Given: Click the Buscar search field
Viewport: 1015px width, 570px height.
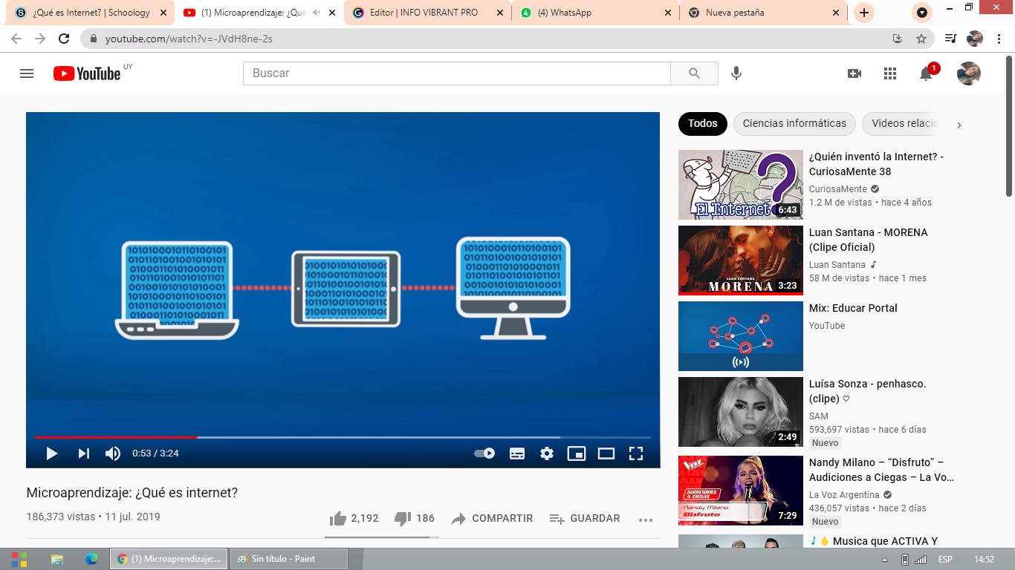Looking at the screenshot, I should tap(457, 73).
